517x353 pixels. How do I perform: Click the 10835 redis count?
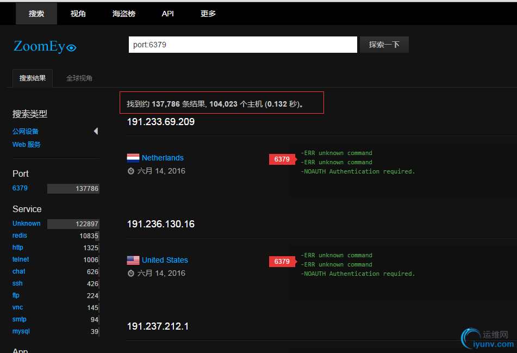[x=89, y=236]
